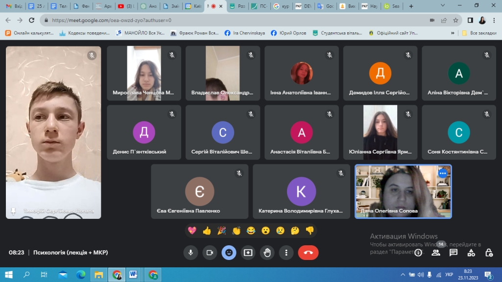Viewport: 502px width, 282px height.
Task: Click the Present now screen share button
Action: 248,253
